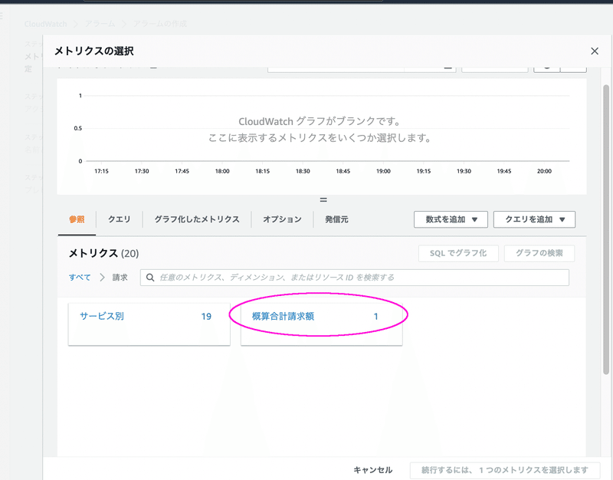The width and height of the screenshot is (613, 480).
Task: Click the 19 count on サービス別 card
Action: (x=206, y=317)
